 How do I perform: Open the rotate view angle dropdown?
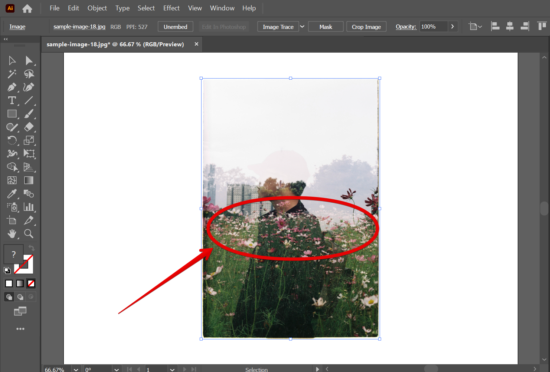117,369
